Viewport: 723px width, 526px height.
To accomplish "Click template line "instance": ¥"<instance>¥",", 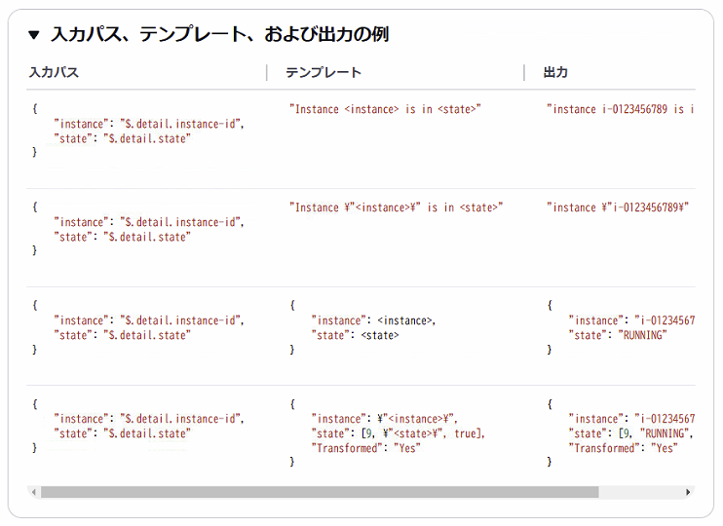I will tap(385, 419).
